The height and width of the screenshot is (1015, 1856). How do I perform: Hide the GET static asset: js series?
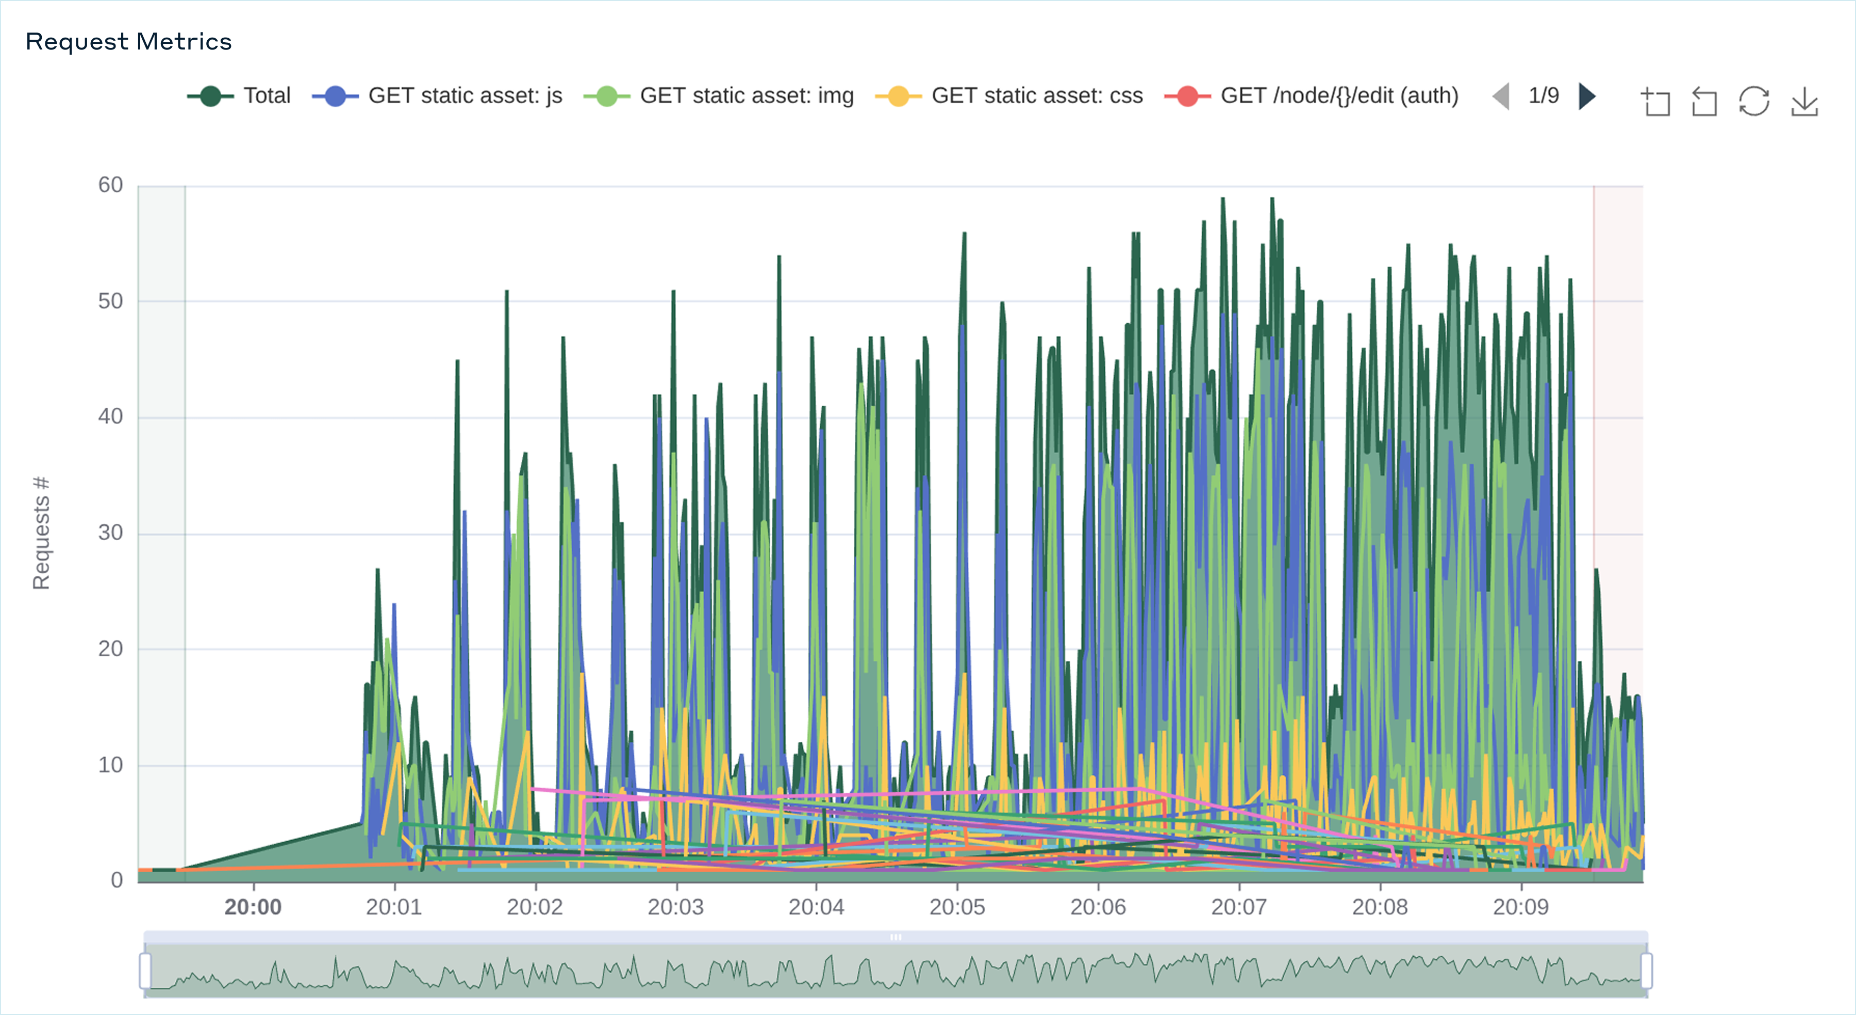[x=465, y=96]
